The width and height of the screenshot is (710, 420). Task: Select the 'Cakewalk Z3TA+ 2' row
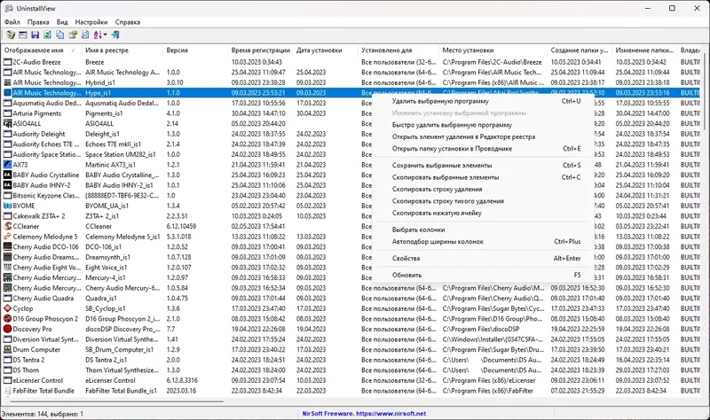pos(351,216)
